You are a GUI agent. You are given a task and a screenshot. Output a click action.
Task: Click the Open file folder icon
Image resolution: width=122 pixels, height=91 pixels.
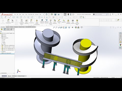(52, 14)
